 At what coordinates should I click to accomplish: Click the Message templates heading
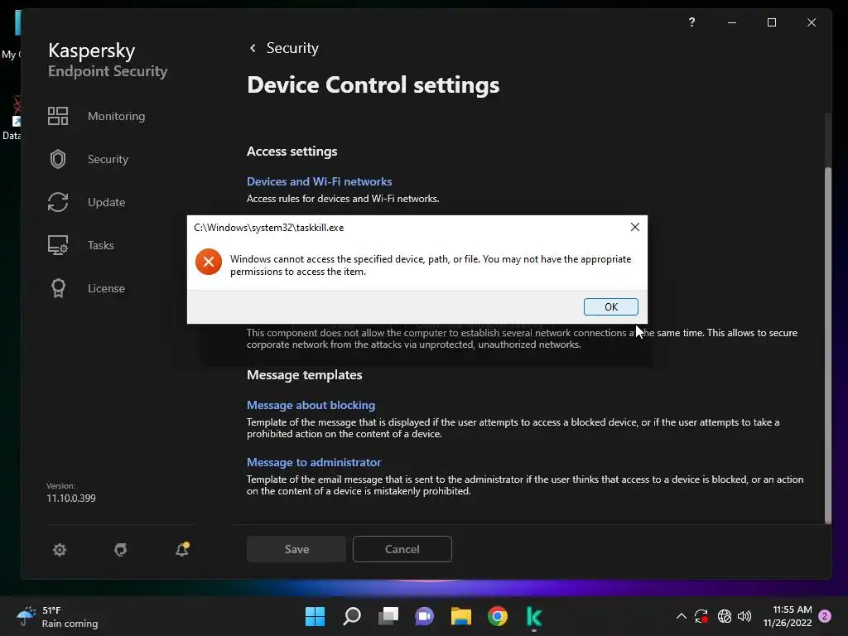tap(305, 375)
